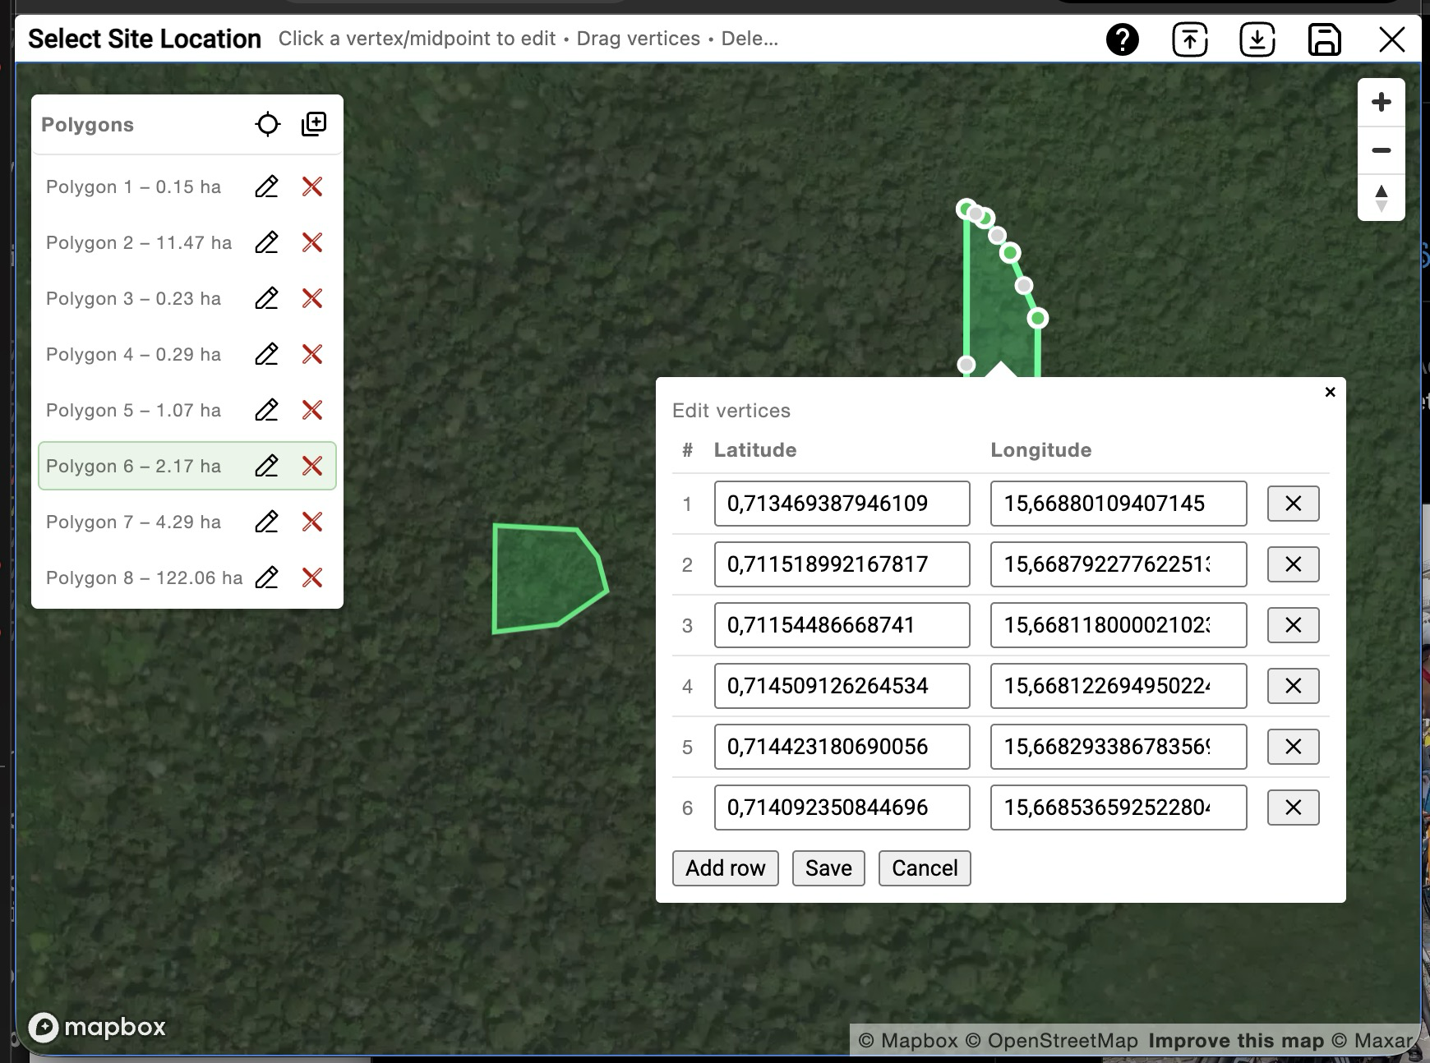This screenshot has height=1063, width=1430.
Task: Close the Edit vertices popup
Action: tap(1331, 392)
